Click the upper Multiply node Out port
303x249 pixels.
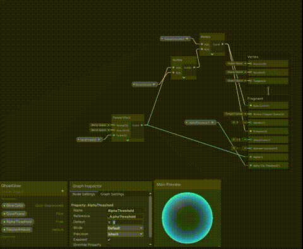tap(222, 44)
